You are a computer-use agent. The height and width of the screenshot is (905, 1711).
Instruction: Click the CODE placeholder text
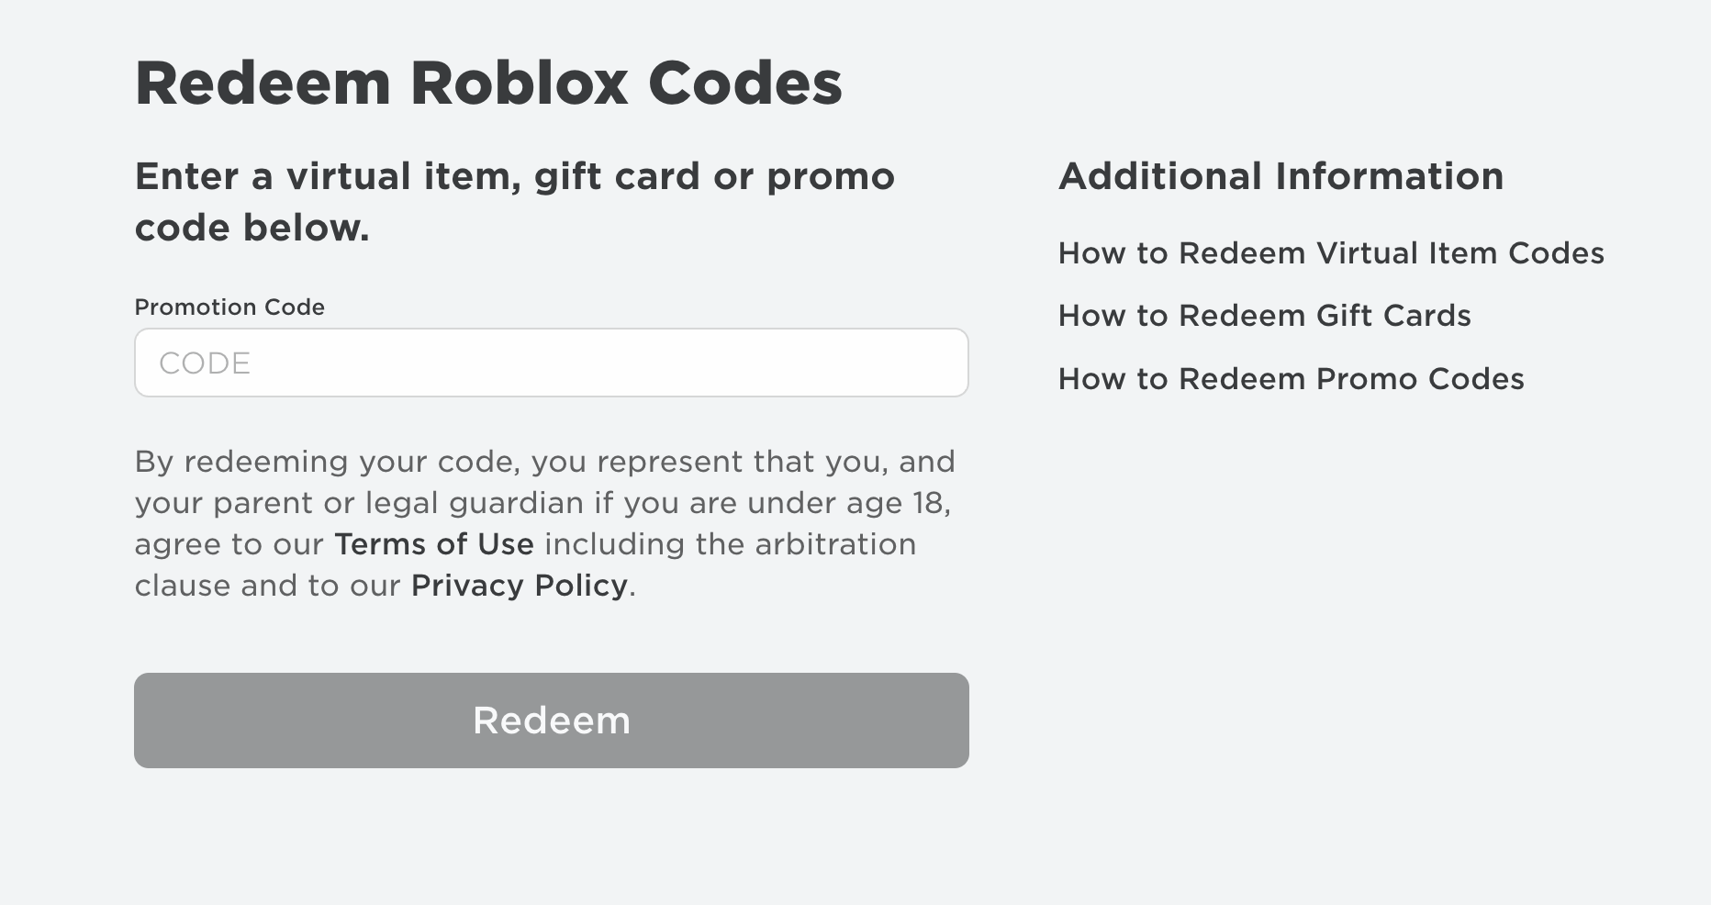coord(205,363)
